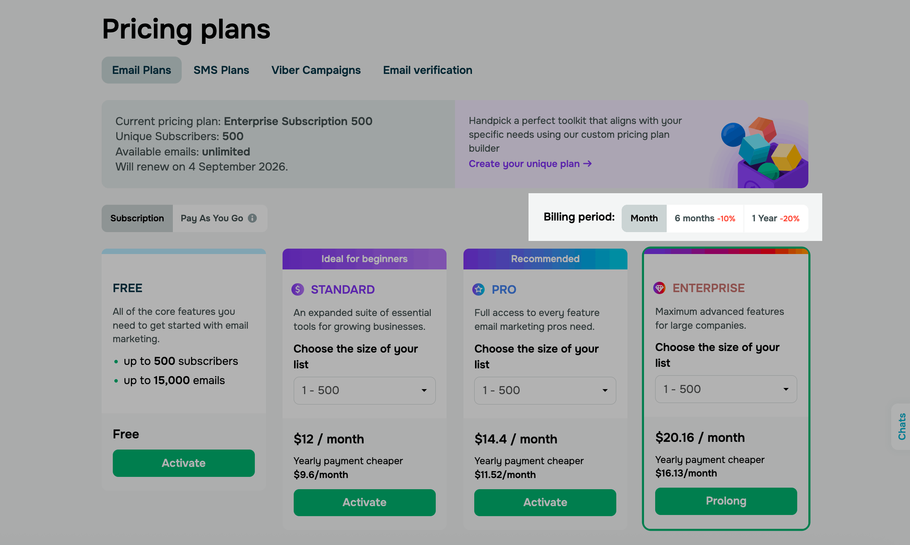This screenshot has width=910, height=545.
Task: Open the Chats side panel
Action: (x=902, y=426)
